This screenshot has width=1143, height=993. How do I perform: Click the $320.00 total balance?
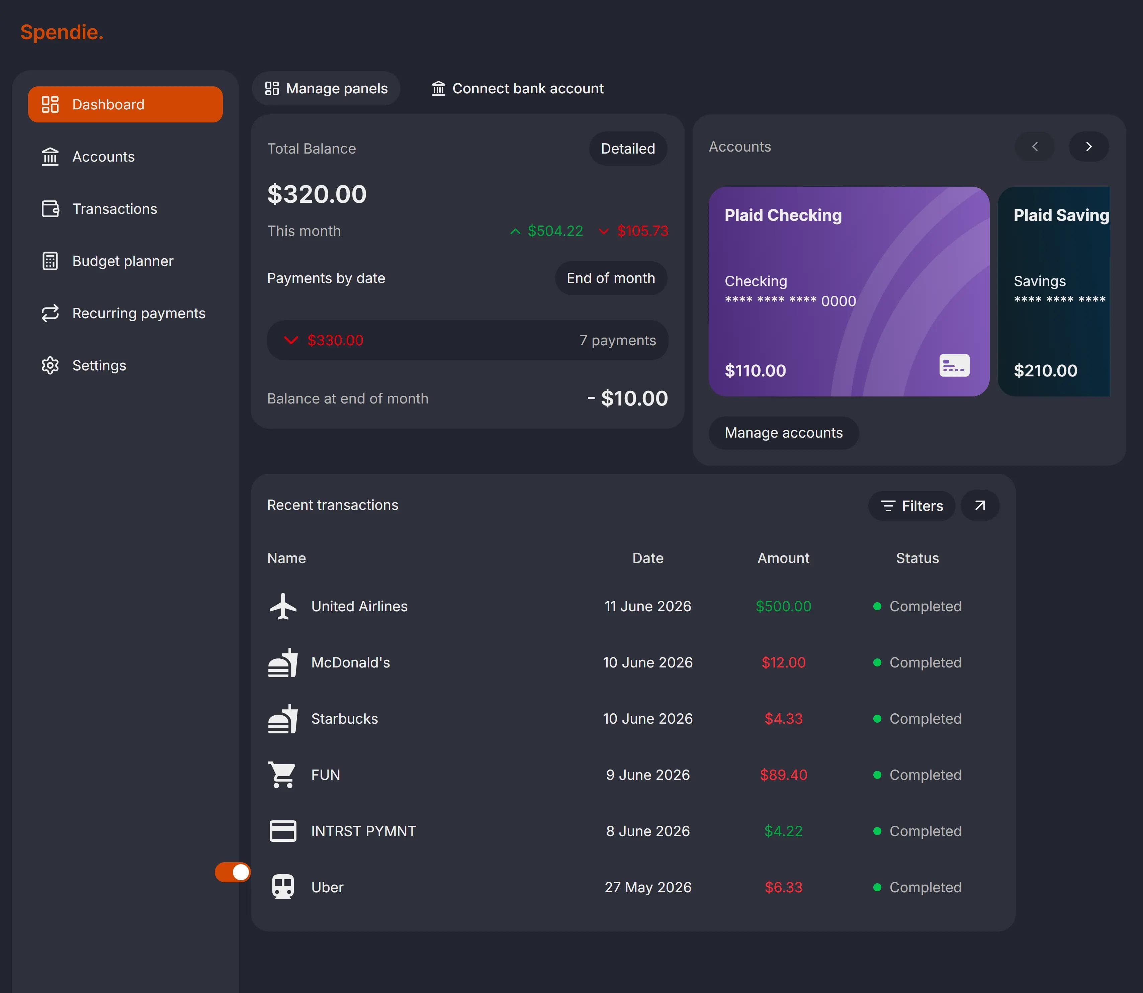pos(317,194)
